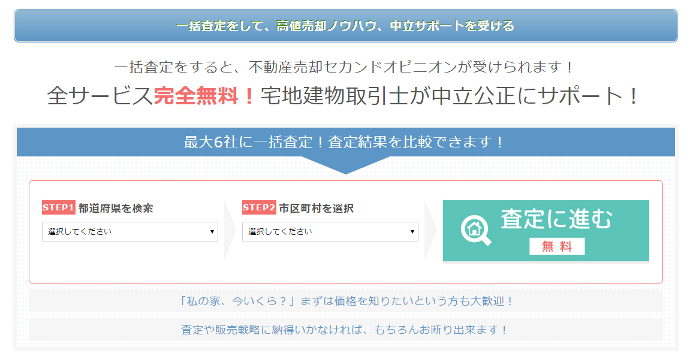Click the text 「私の家、今いくら？」
The height and width of the screenshot is (362, 696).
pos(238,301)
